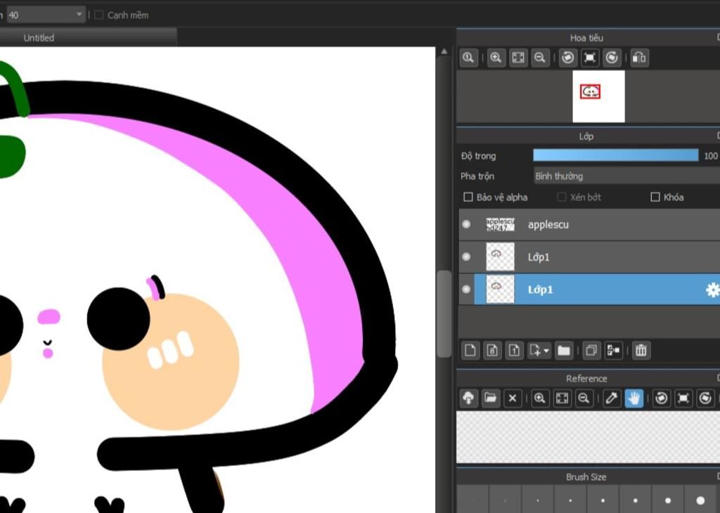Create a new layer folder
The height and width of the screenshot is (513, 720).
(564, 351)
